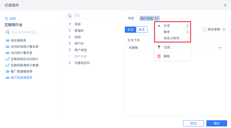This screenshot has width=231, height=128.
Task: Switch to 单选 selection mode
Action: (142, 30)
